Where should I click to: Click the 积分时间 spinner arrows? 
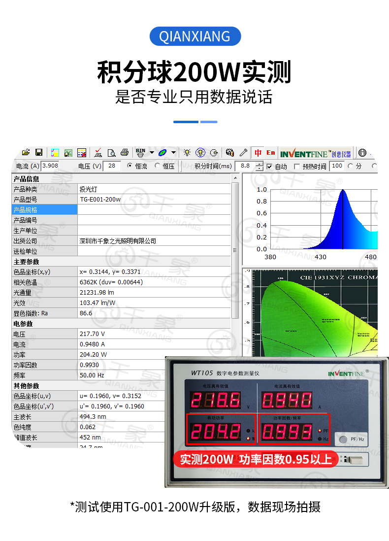tap(259, 166)
